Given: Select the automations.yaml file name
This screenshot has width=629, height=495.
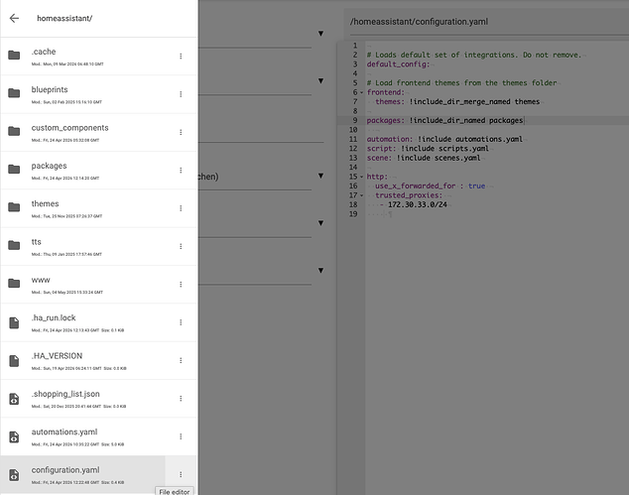Looking at the screenshot, I should tap(64, 433).
